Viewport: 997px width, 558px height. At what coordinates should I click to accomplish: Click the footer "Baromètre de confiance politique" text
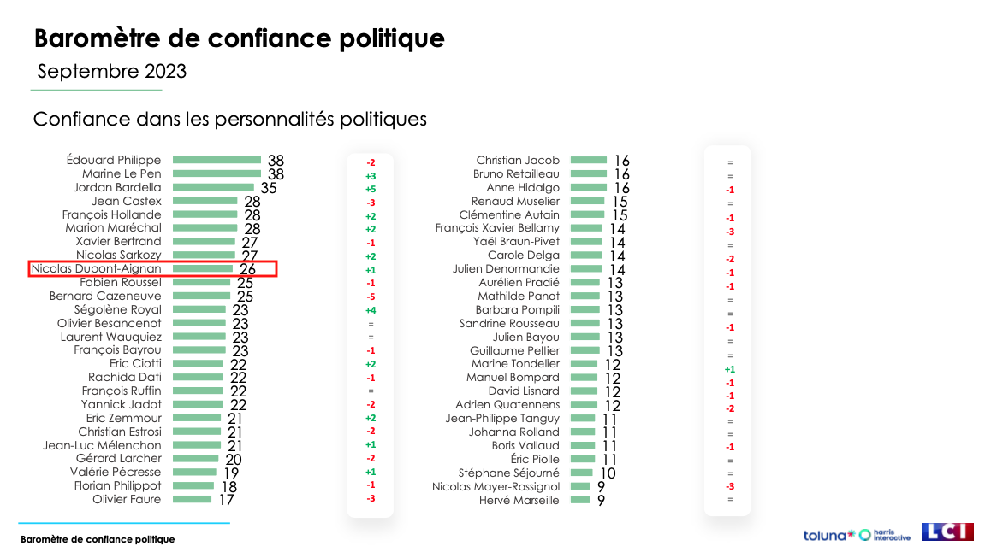click(x=98, y=539)
